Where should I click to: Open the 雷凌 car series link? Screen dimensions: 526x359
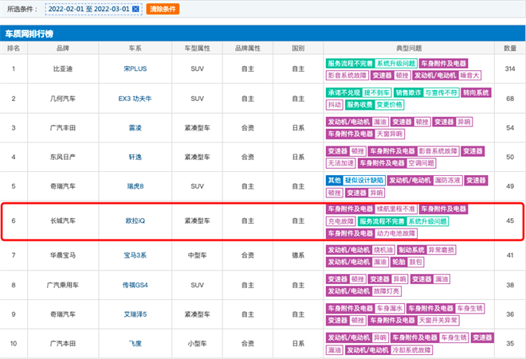coord(135,127)
